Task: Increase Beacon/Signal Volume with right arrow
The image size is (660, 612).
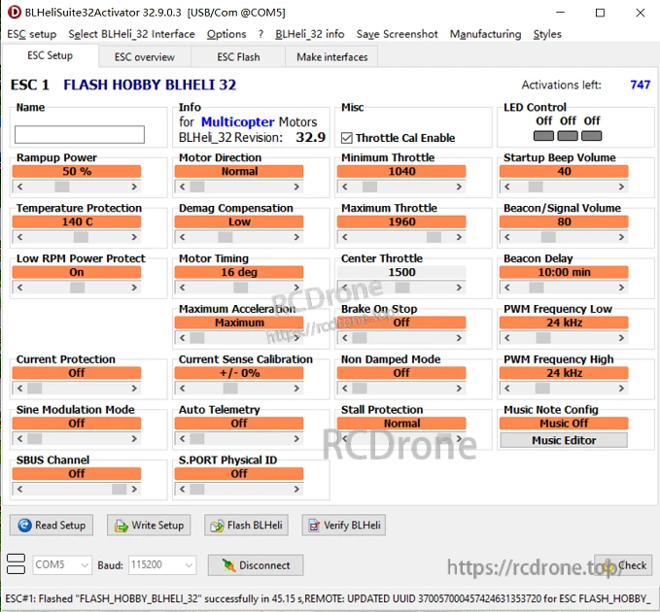Action: click(622, 237)
